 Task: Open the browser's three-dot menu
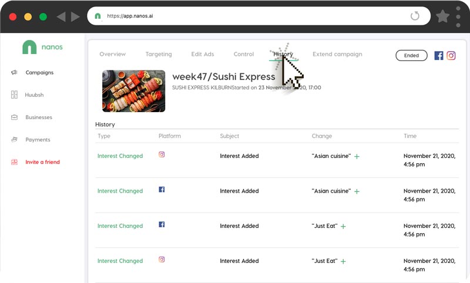point(458,17)
